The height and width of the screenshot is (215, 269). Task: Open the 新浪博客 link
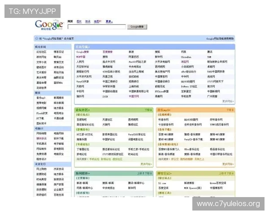point(189,183)
